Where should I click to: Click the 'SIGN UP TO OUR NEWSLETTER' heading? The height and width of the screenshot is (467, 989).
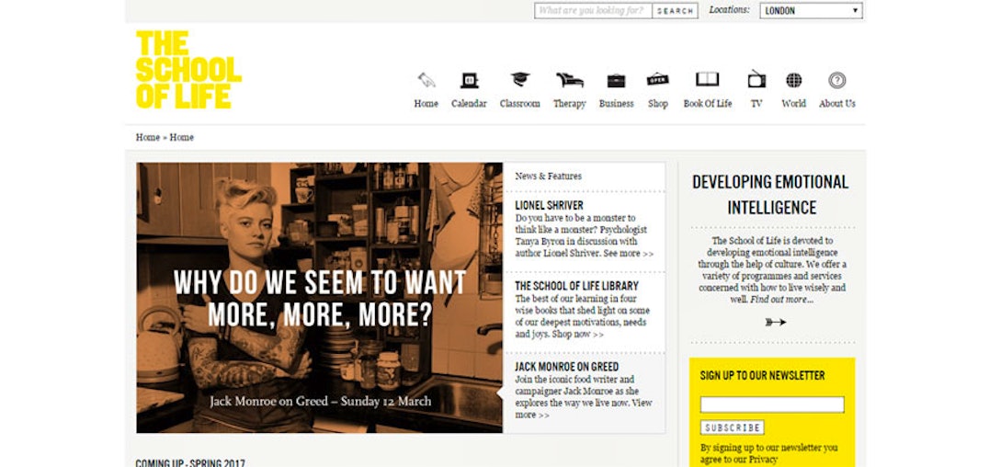(762, 375)
